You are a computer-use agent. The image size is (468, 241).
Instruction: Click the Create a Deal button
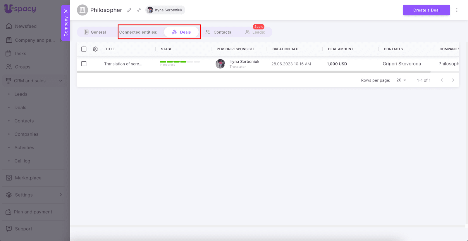pos(426,10)
